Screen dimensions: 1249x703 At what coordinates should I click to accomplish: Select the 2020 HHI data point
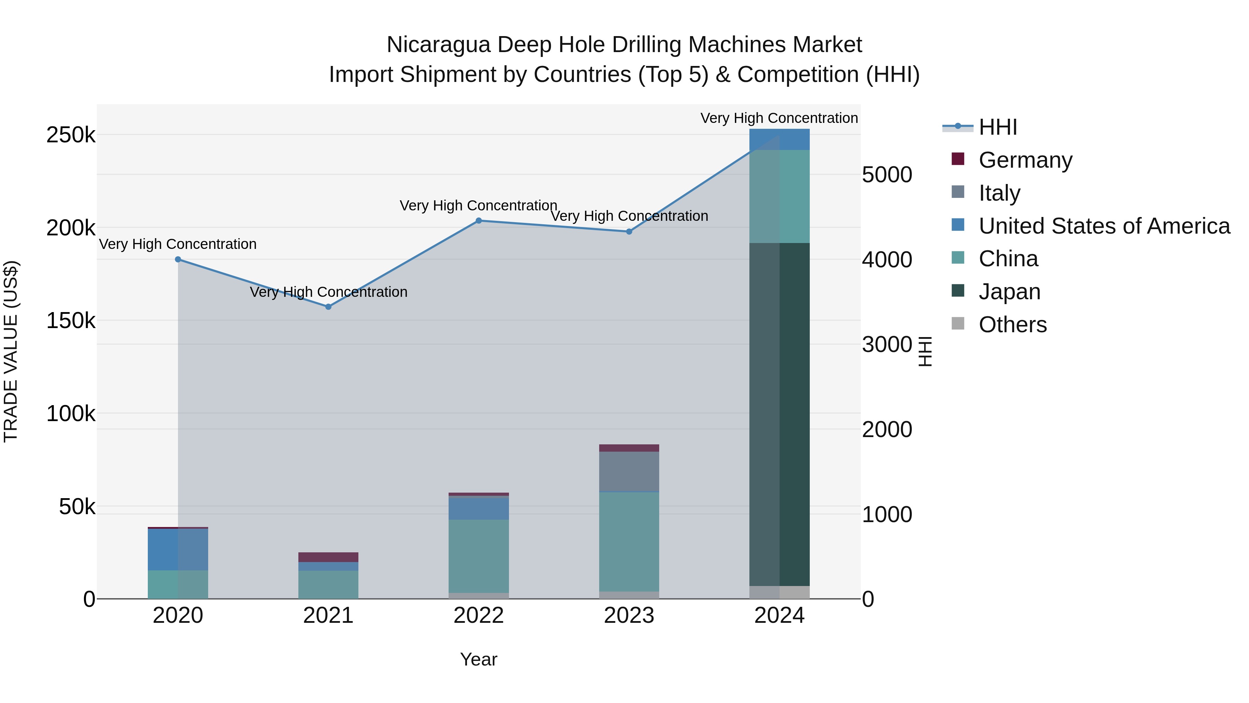[x=178, y=260]
